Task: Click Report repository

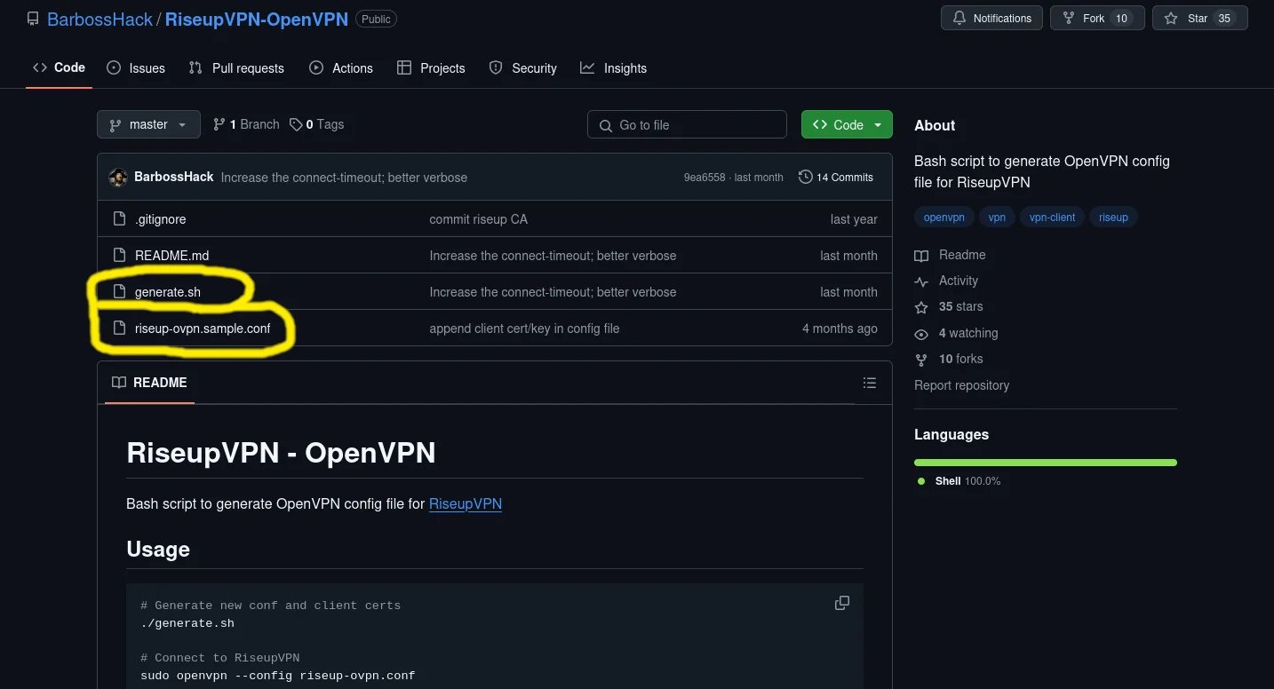Action: tap(962, 385)
